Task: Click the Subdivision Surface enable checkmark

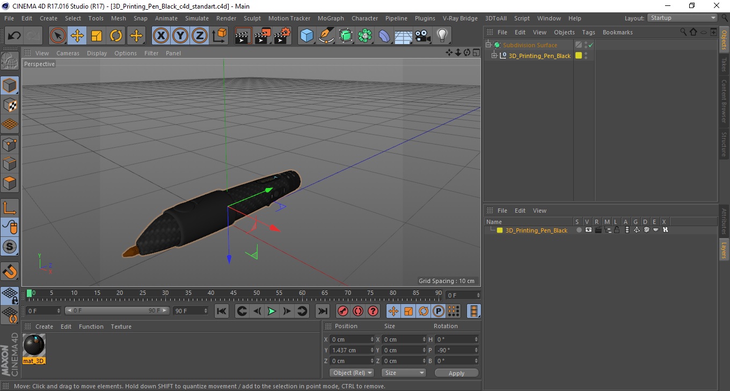Action: point(590,45)
